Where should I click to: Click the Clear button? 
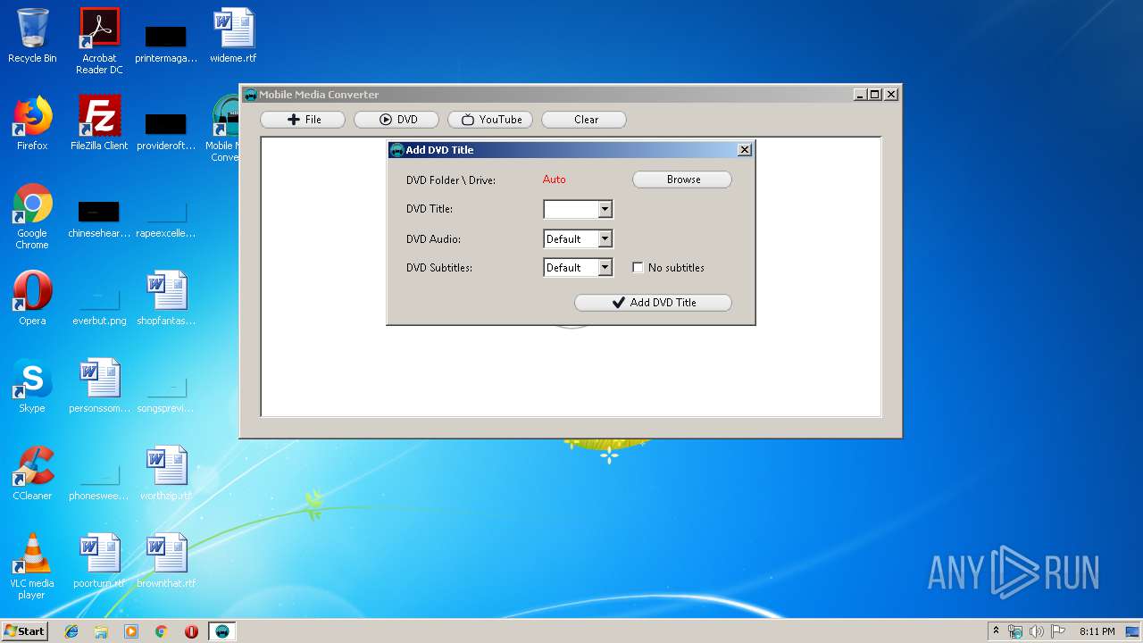(584, 120)
